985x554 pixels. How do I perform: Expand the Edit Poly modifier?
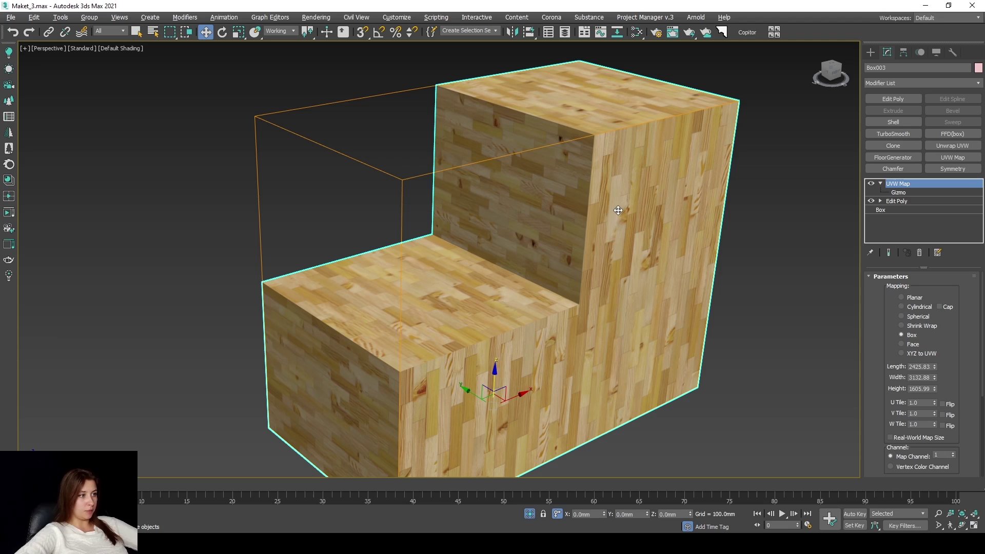coord(880,201)
